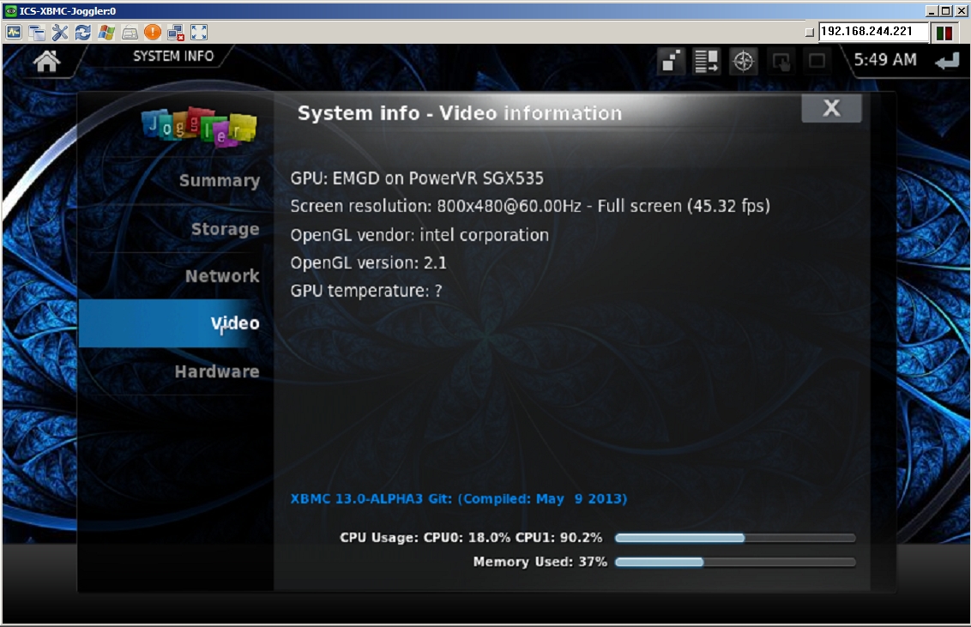Click the 'GPU: EMGD on PowerVR SGX535' line
This screenshot has height=627, width=971.
417,178
